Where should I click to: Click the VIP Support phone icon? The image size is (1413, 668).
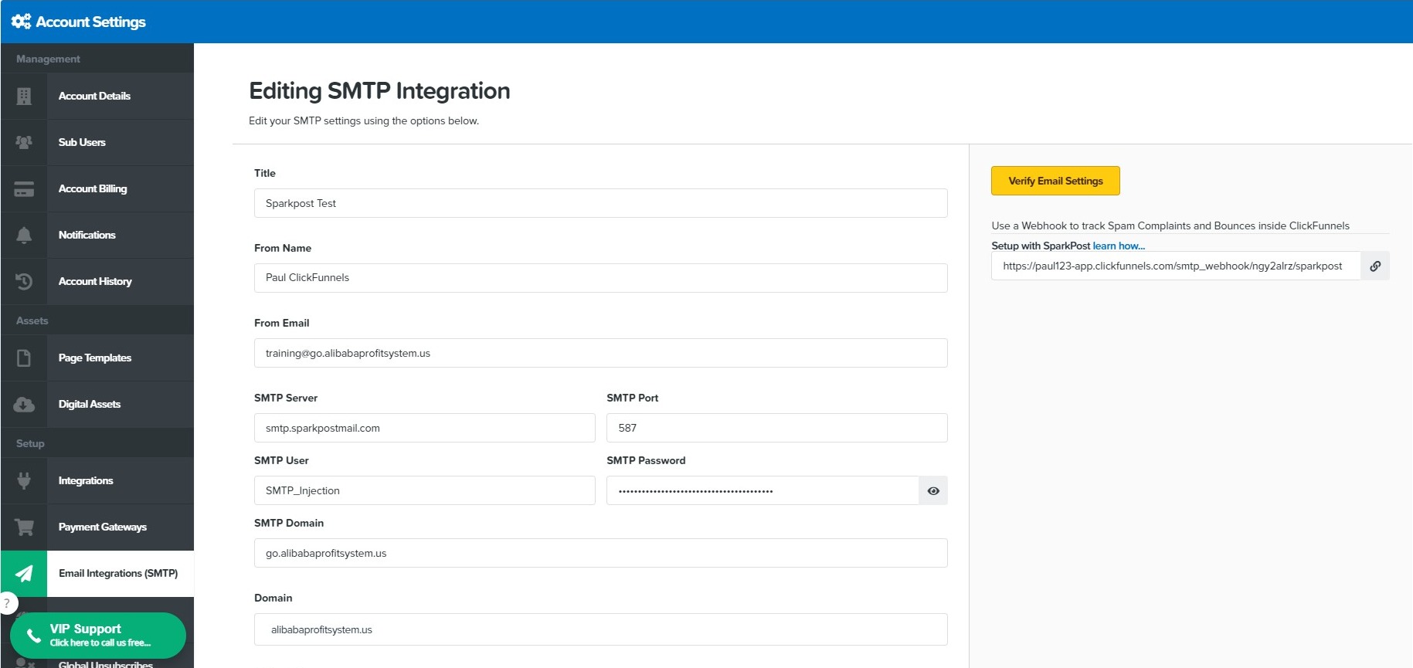pos(33,636)
